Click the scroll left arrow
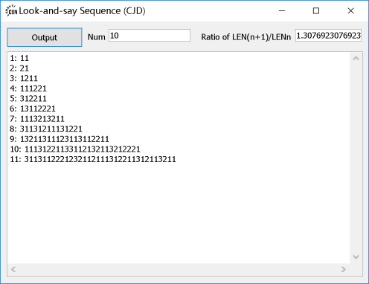 (13, 269)
